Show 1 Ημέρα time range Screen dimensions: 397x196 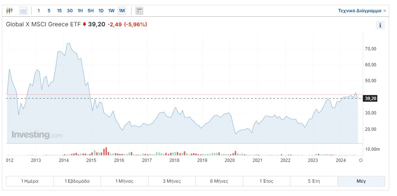[x=30, y=181]
